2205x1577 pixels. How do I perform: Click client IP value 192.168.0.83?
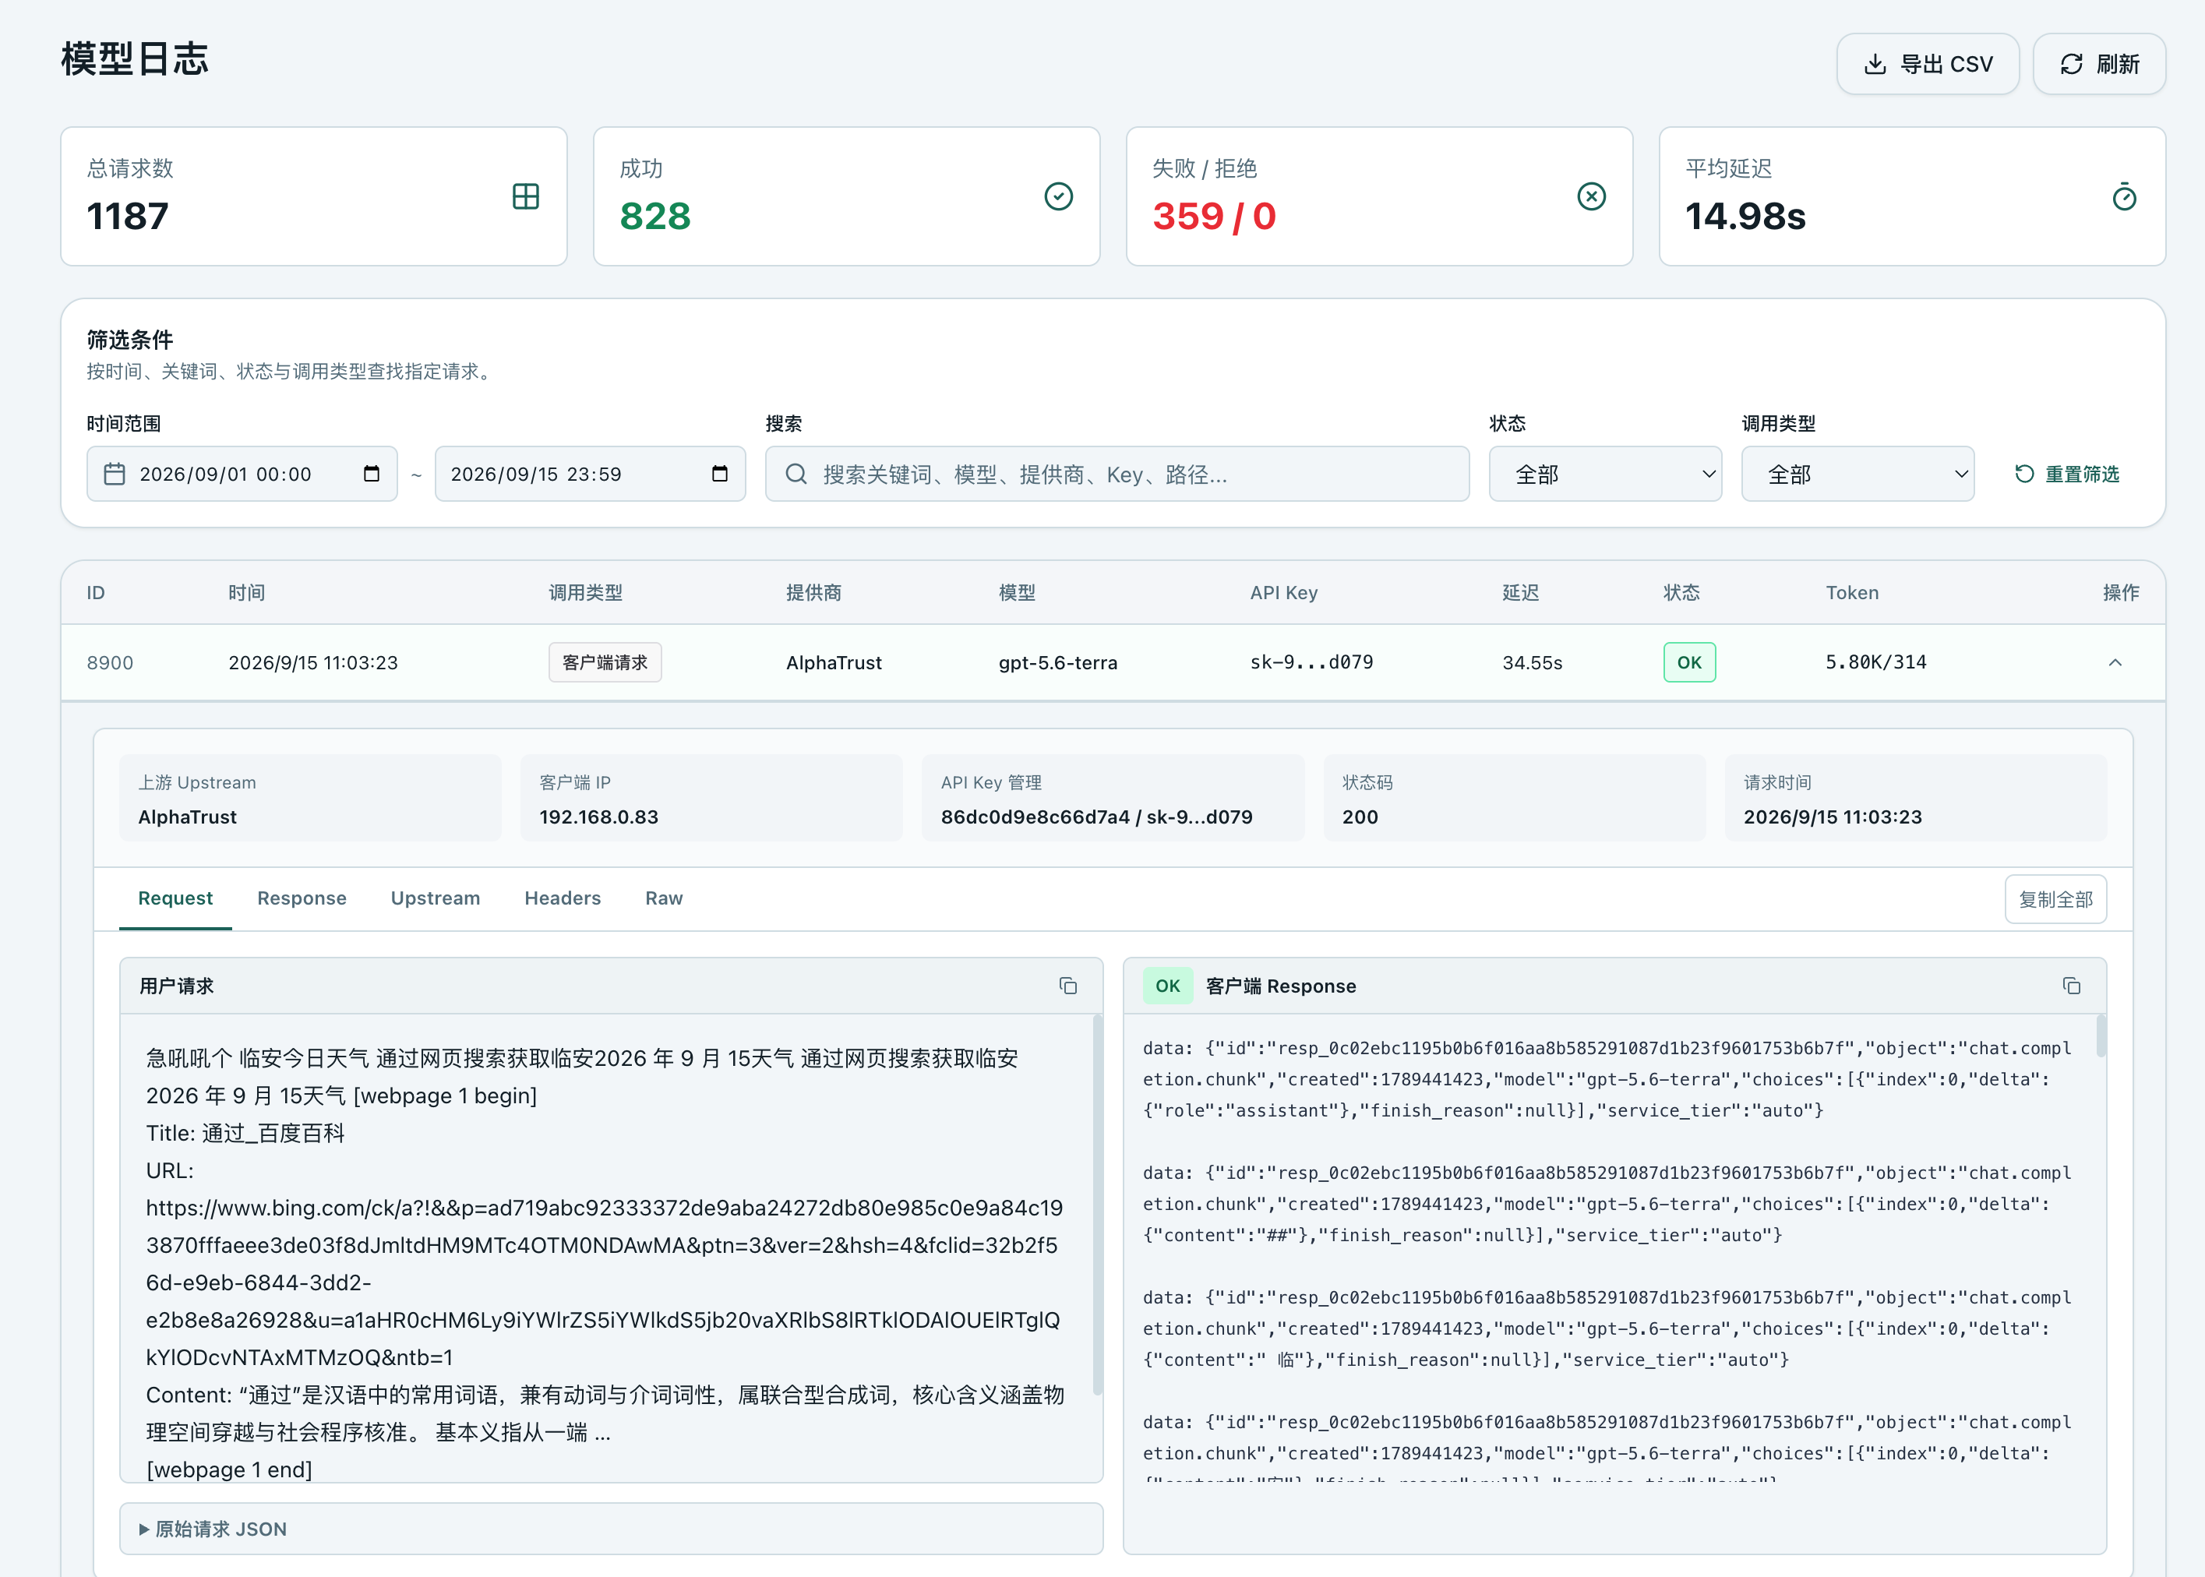click(599, 817)
